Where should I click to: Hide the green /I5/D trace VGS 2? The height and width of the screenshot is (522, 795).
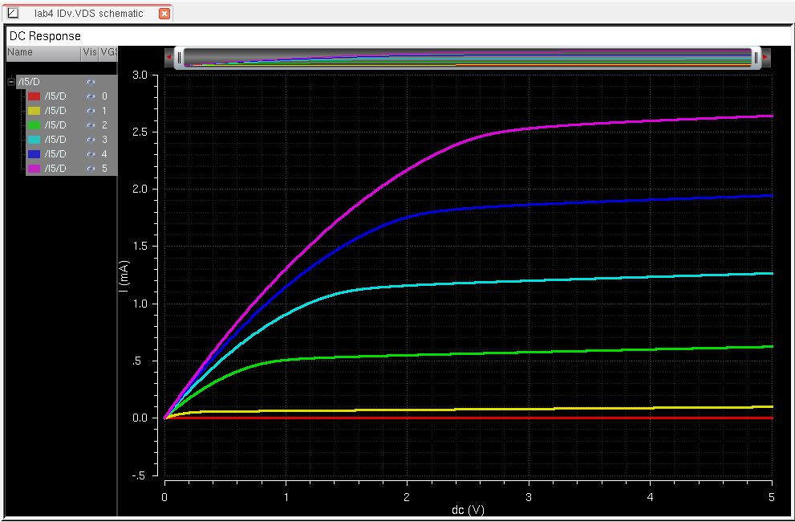tap(91, 125)
